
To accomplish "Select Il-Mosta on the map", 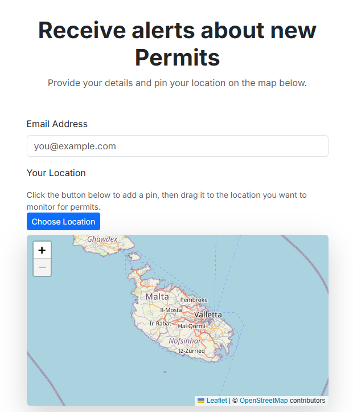I will pos(171,310).
